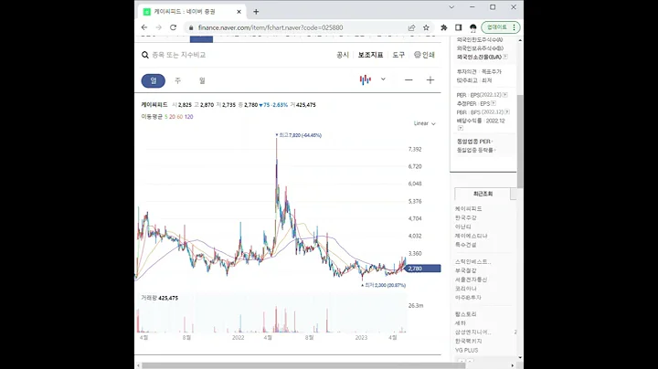Zoom in the chart with the plus icon
Viewport: 658px width, 369px height.
click(x=430, y=80)
